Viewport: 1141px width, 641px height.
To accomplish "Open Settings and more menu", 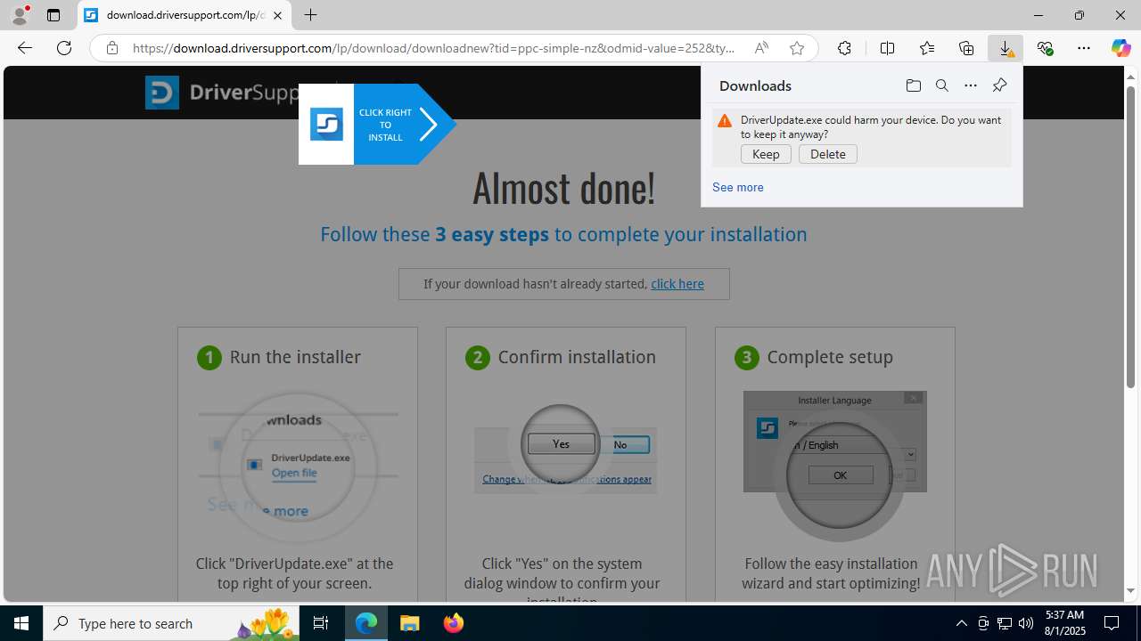I will pyautogui.click(x=1084, y=48).
